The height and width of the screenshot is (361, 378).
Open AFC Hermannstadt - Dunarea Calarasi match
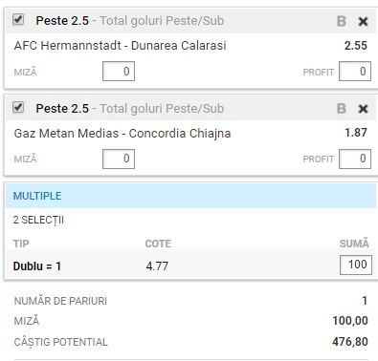click(x=120, y=46)
